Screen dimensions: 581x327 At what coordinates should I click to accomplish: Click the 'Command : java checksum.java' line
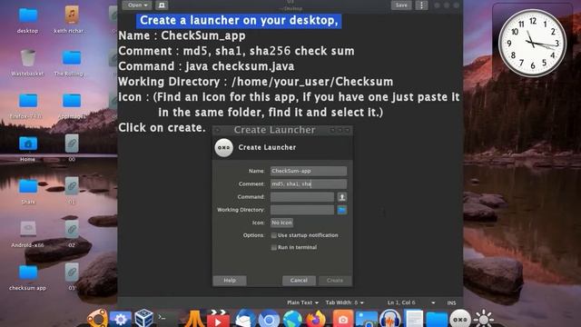coord(206,66)
